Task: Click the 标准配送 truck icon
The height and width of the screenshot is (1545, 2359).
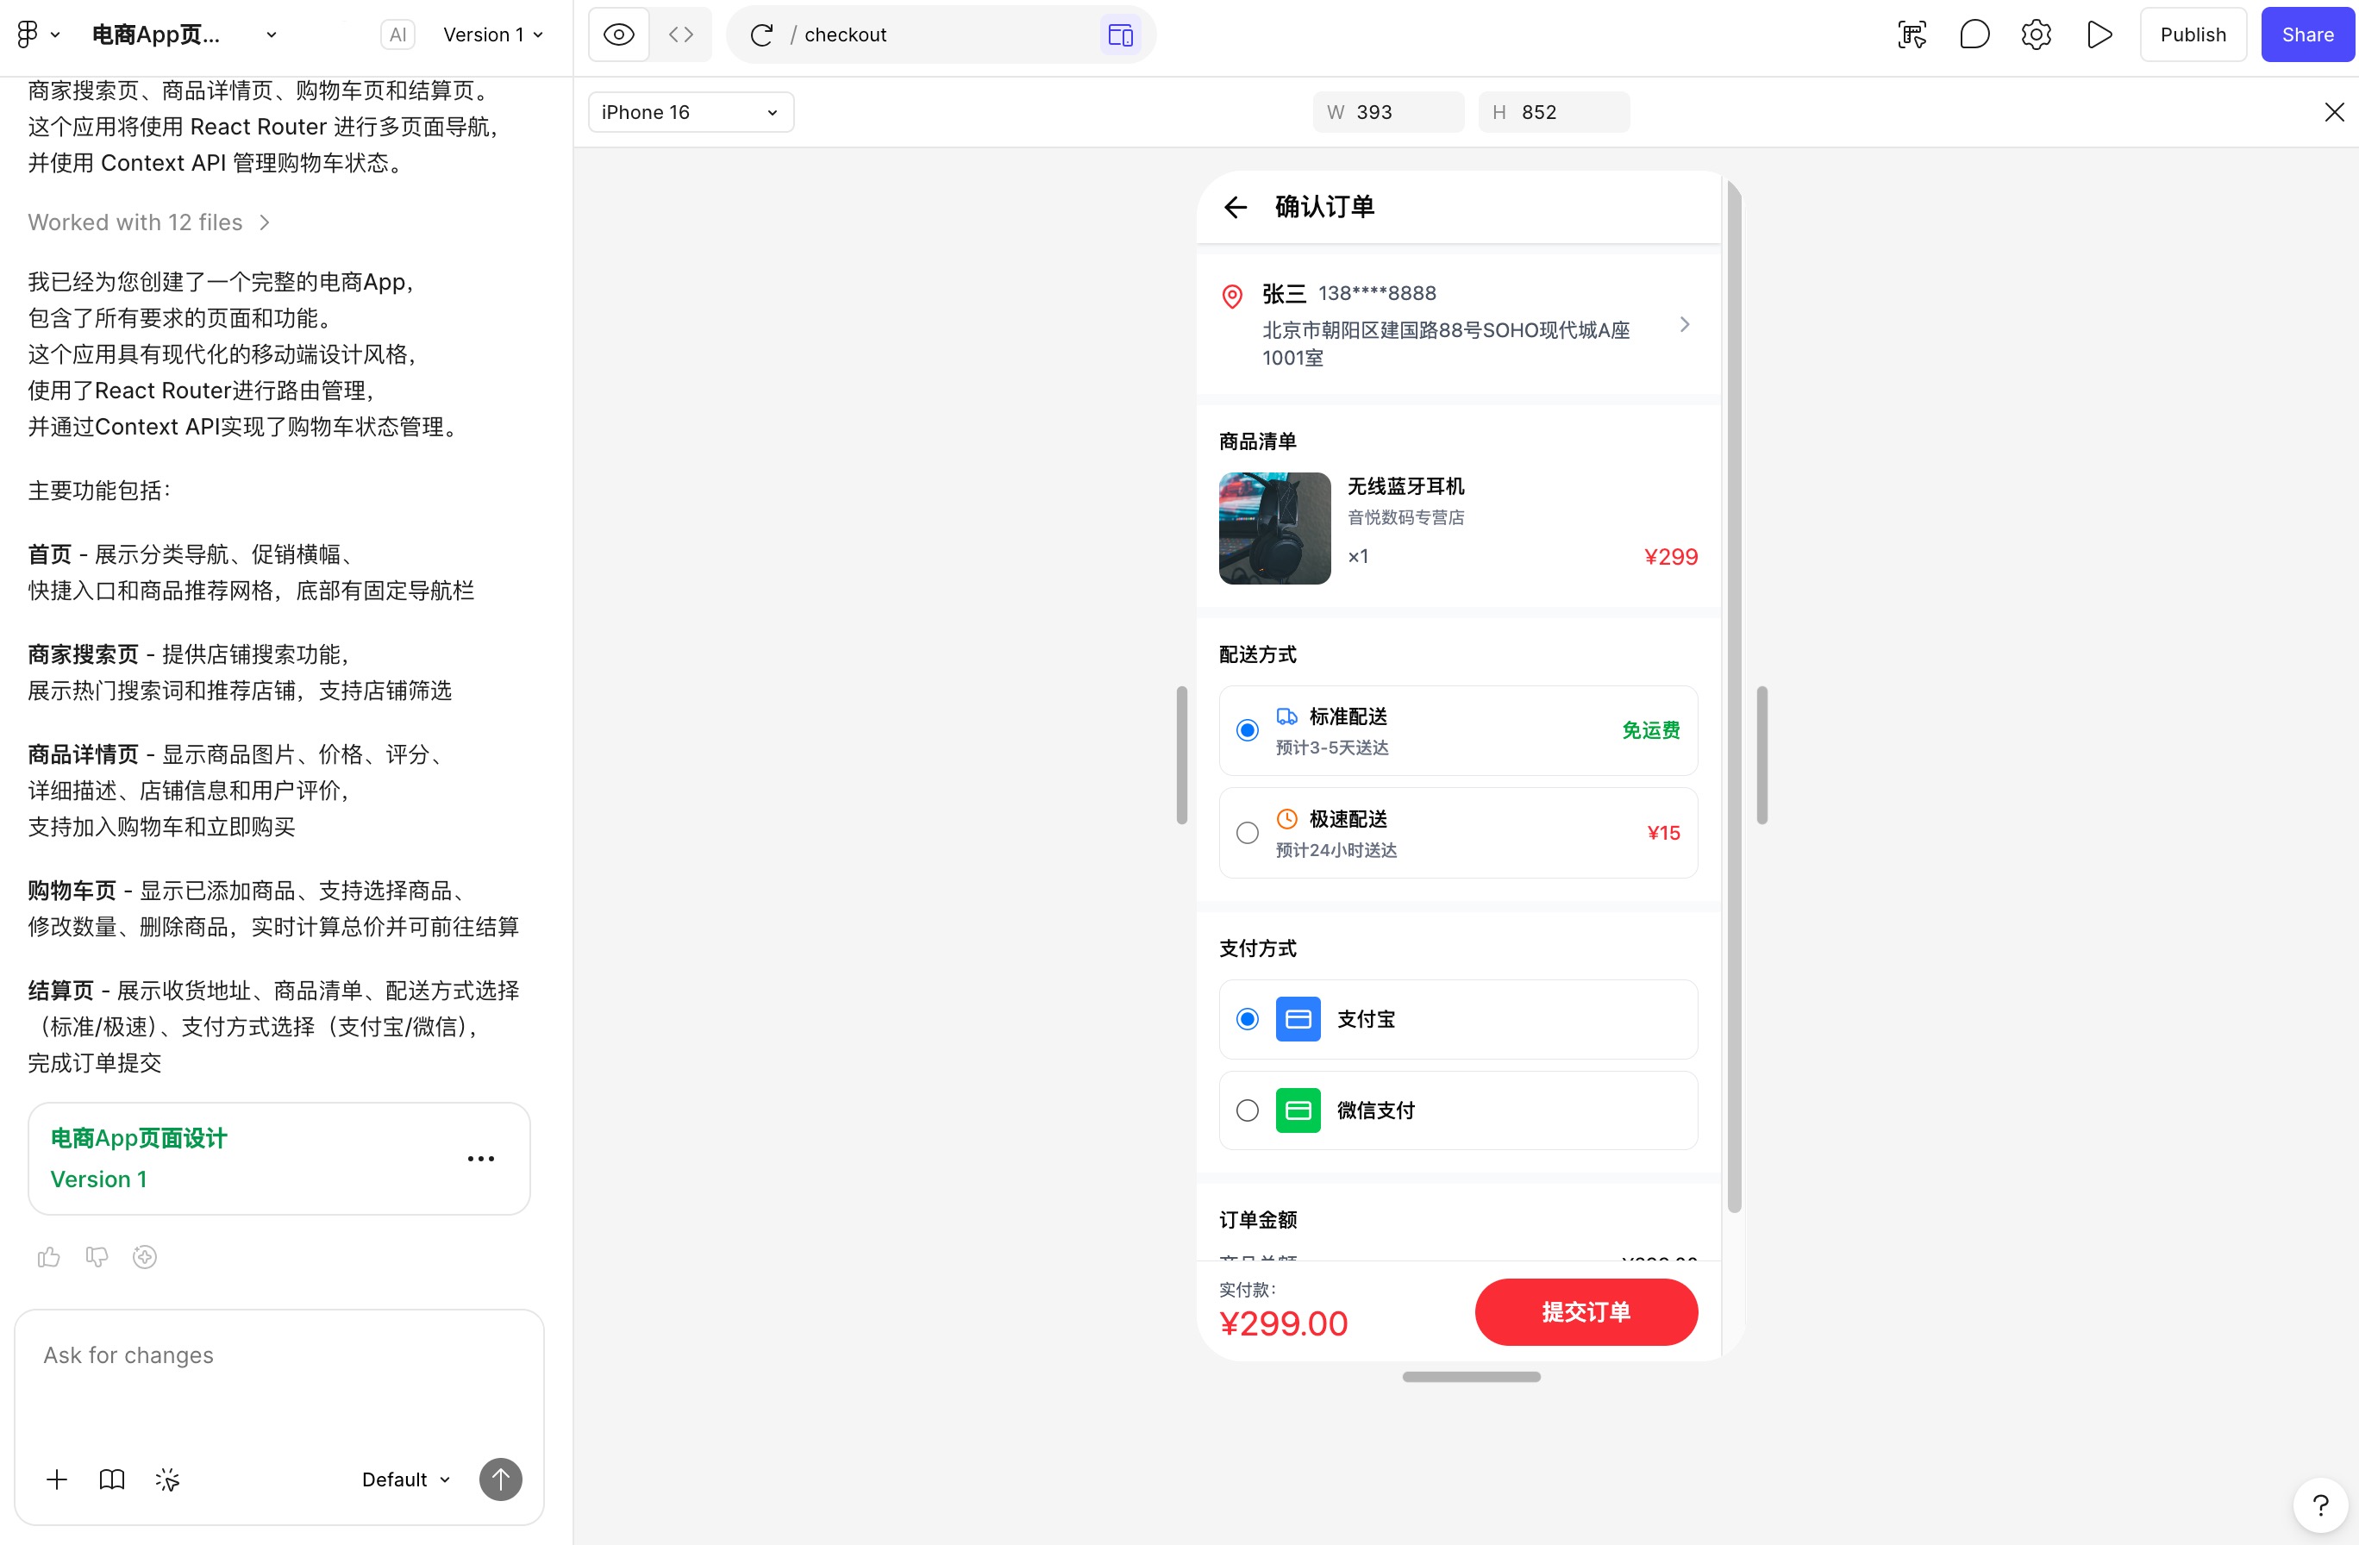Action: [1286, 716]
